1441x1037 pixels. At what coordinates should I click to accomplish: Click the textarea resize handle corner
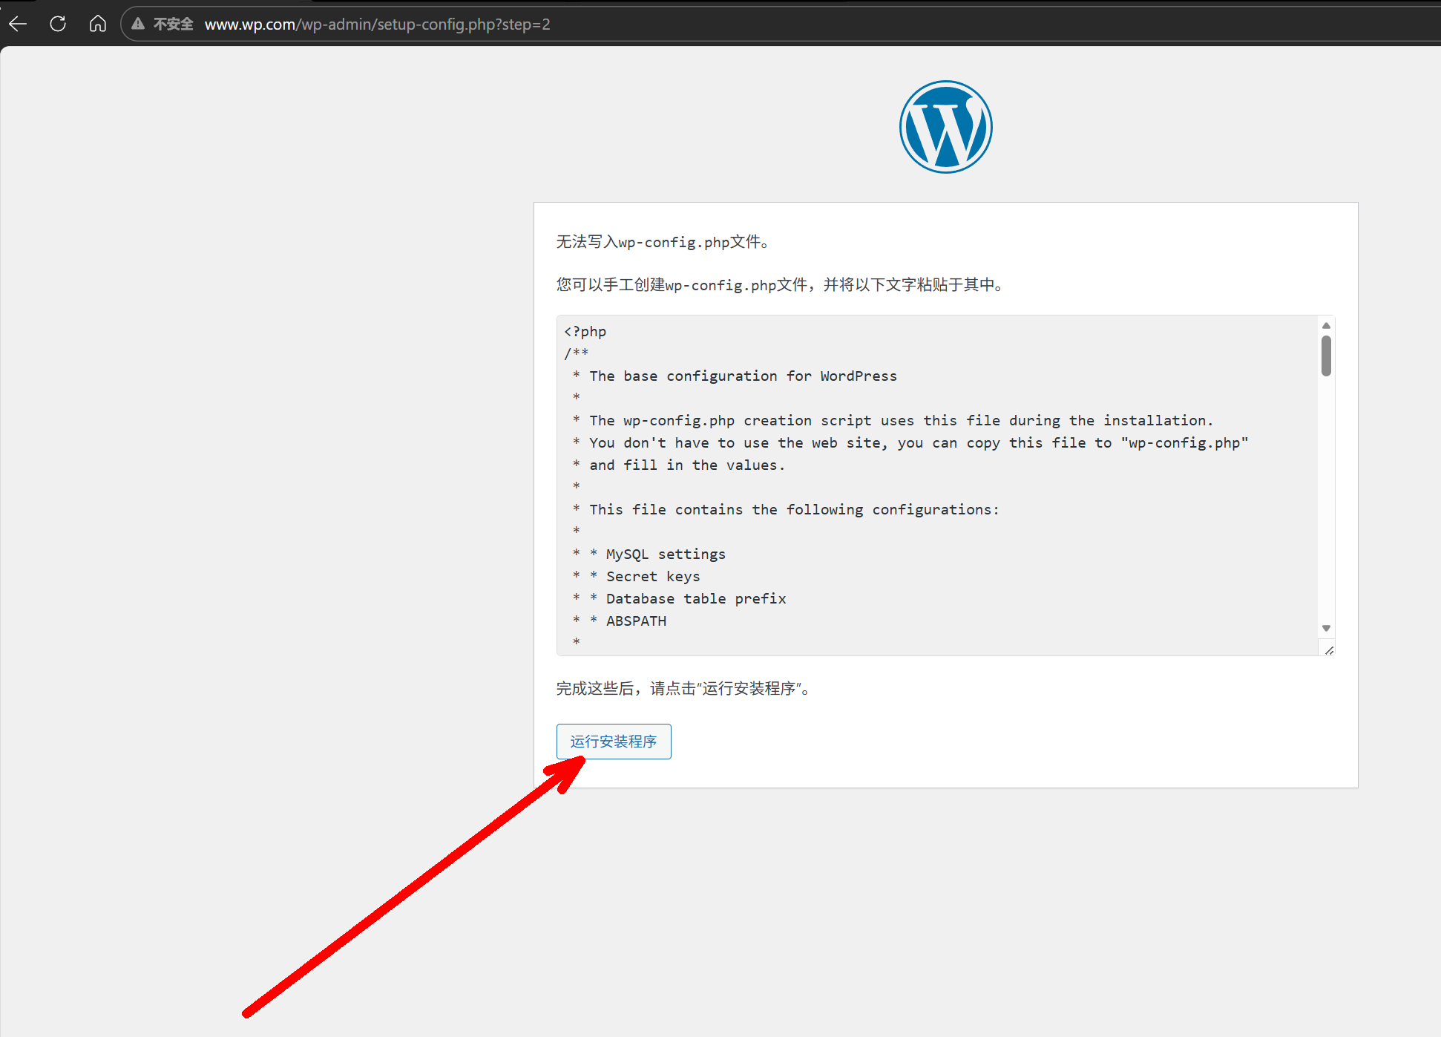[x=1329, y=650]
